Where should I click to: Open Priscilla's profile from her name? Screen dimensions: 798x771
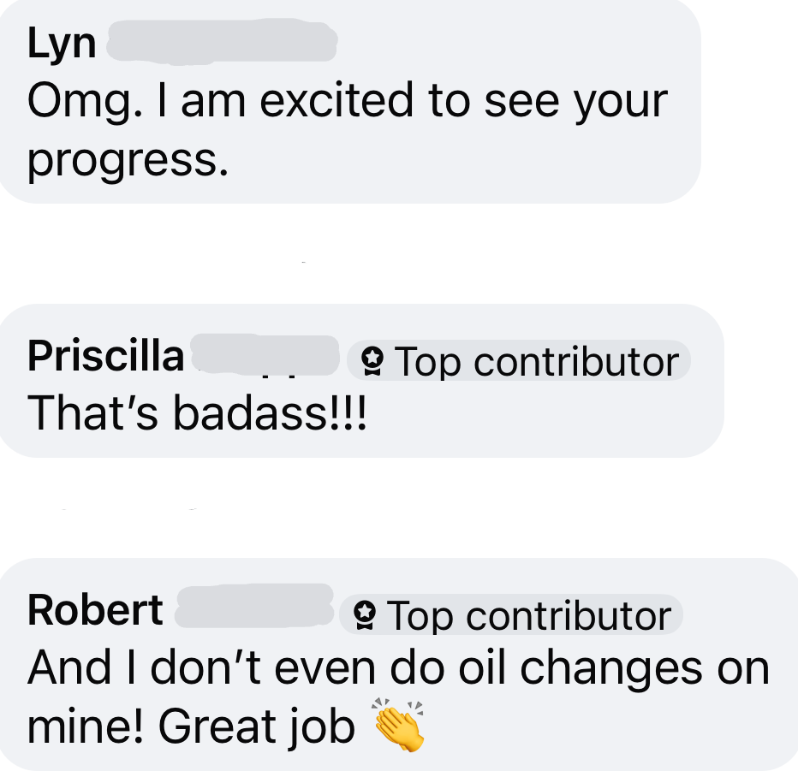(x=106, y=355)
